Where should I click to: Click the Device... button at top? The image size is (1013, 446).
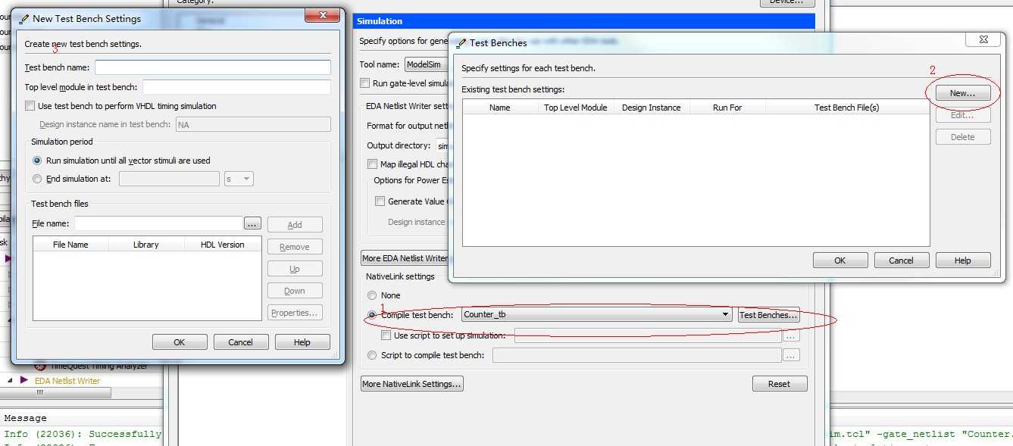coord(787,2)
